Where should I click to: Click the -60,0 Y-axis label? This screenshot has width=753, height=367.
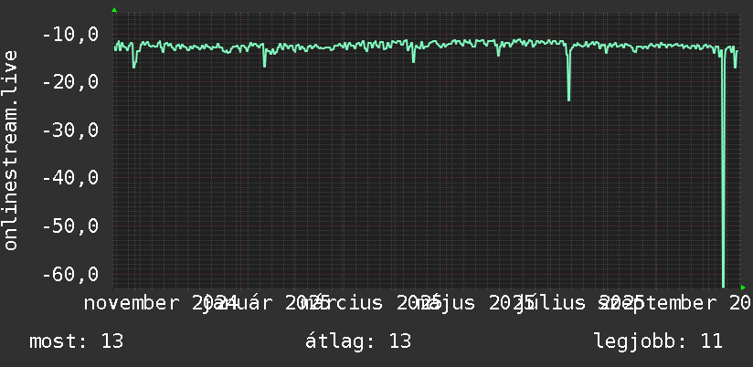tap(70, 275)
